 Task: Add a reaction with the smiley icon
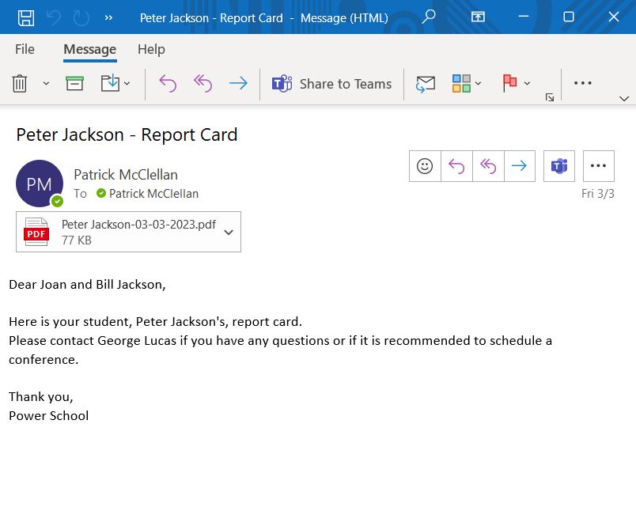425,166
